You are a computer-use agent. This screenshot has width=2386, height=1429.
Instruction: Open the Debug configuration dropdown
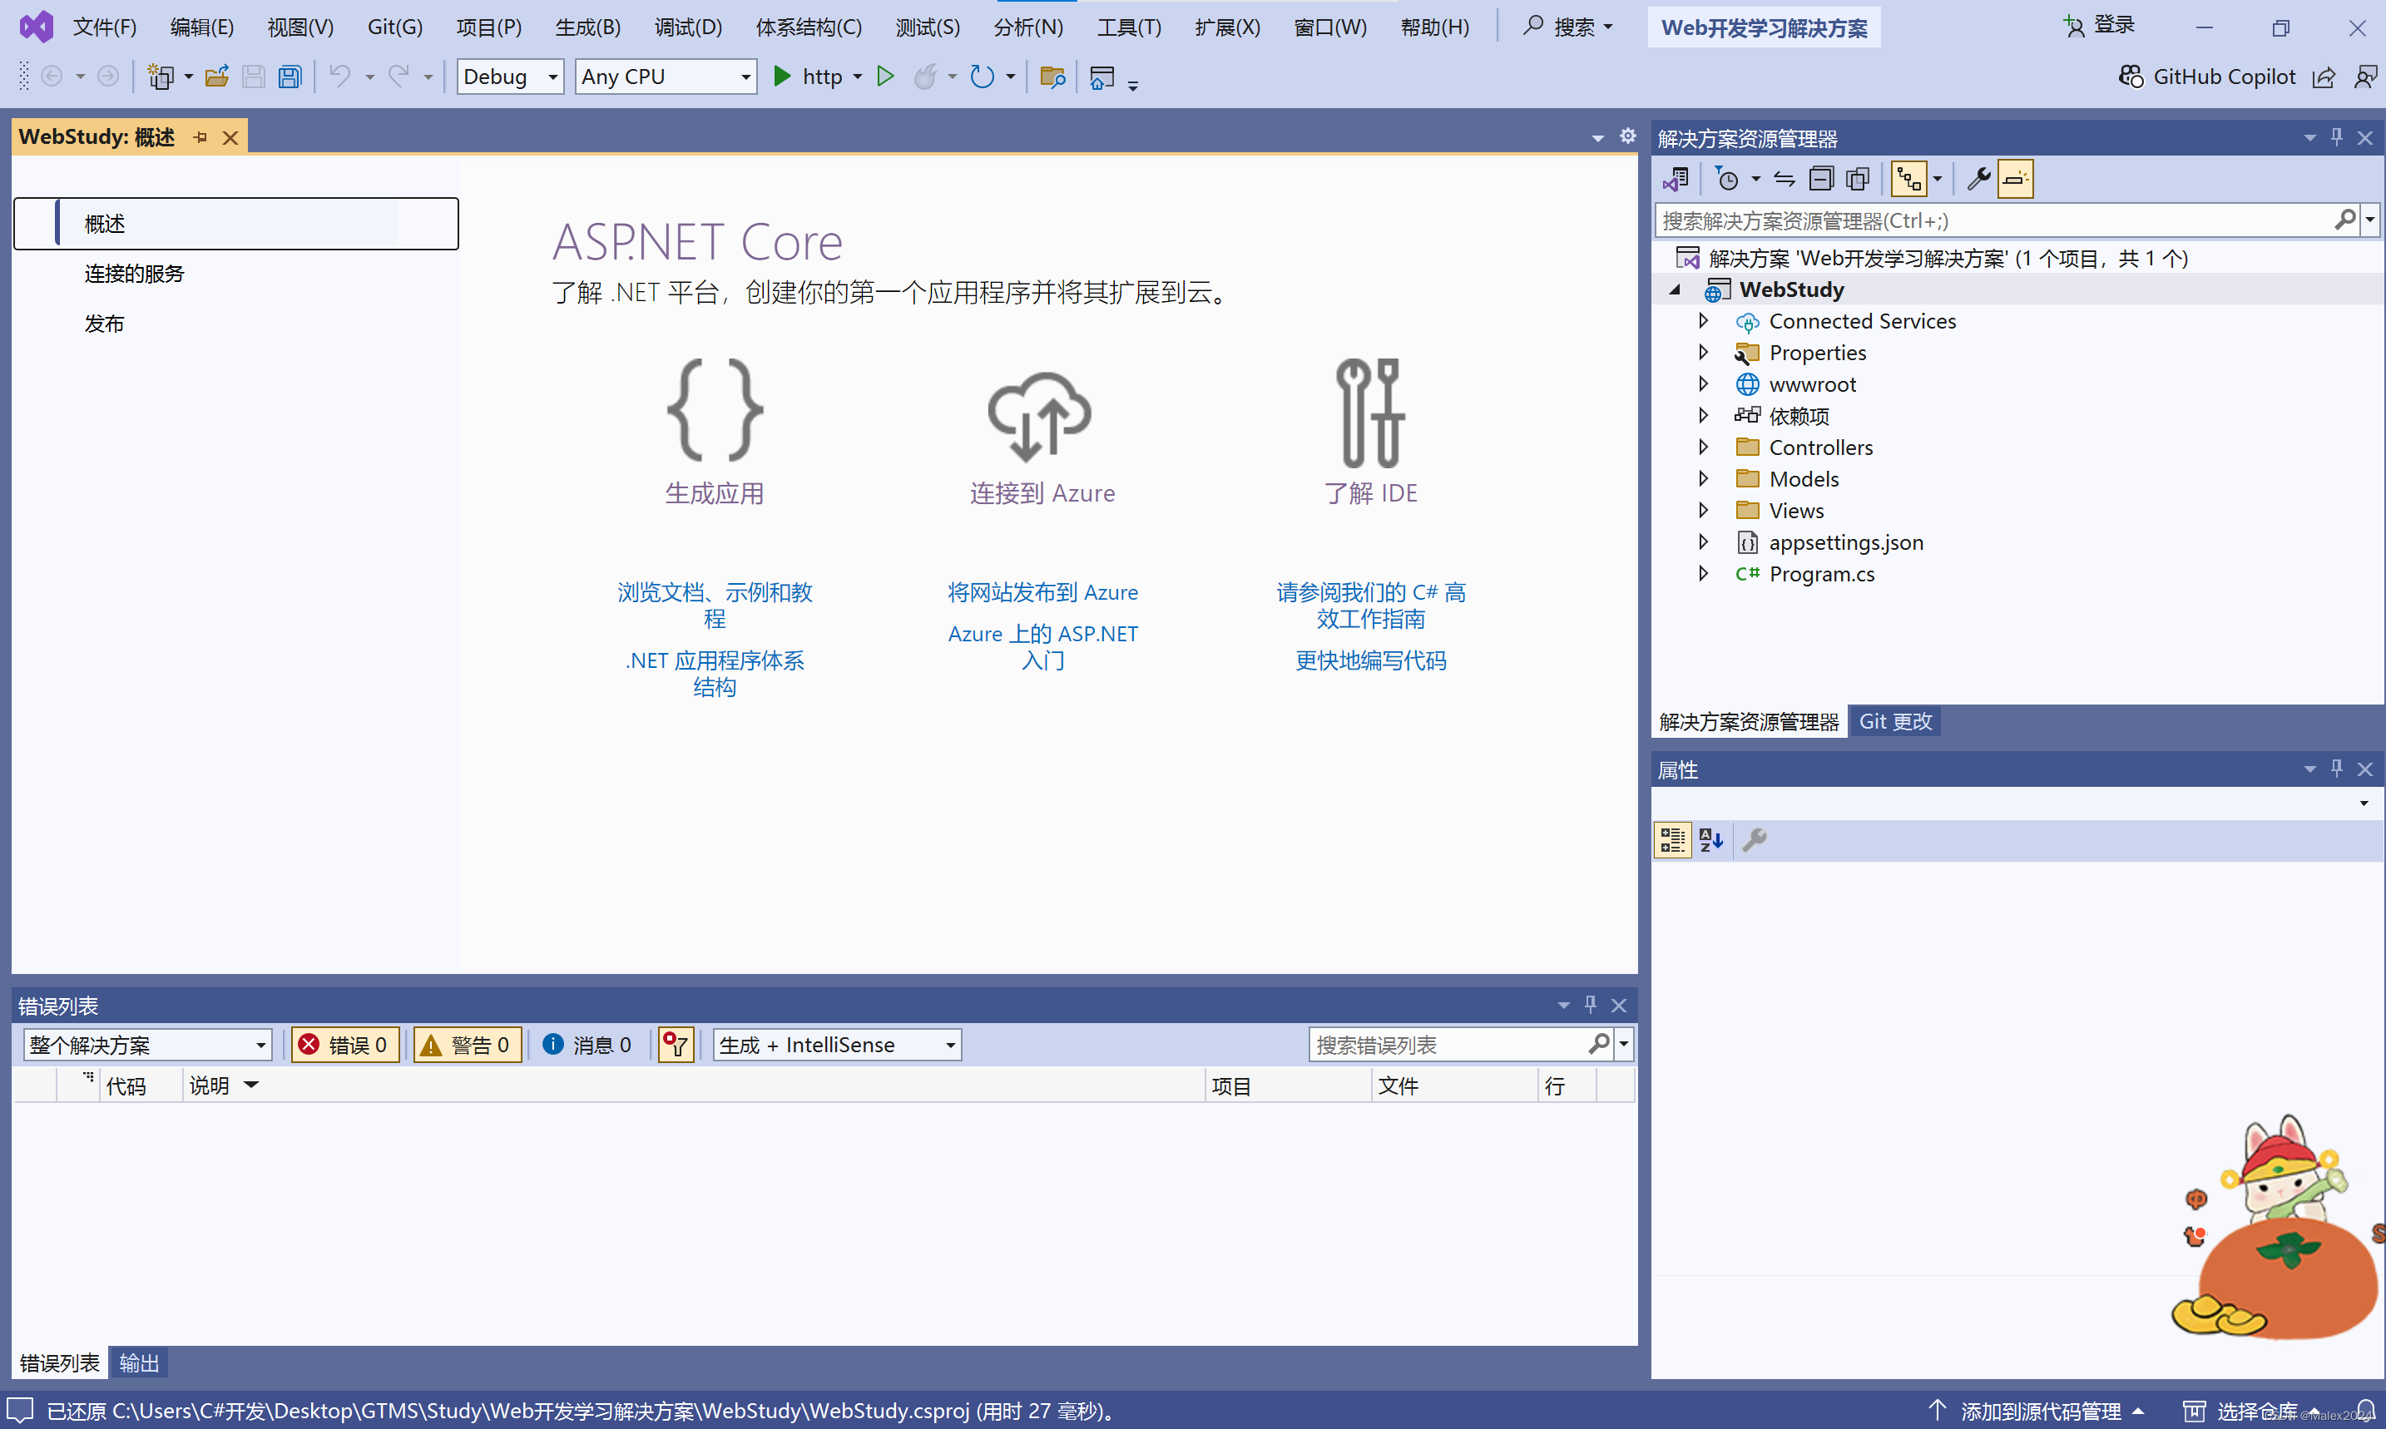click(x=509, y=77)
